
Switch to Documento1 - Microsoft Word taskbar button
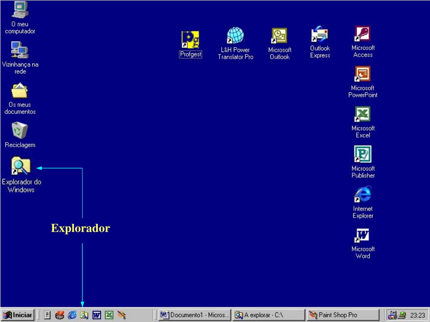(195, 315)
